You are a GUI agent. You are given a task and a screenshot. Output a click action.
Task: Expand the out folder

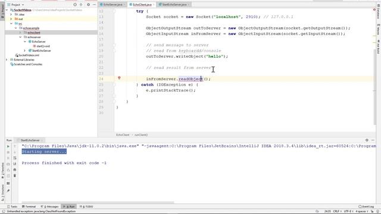(11, 19)
